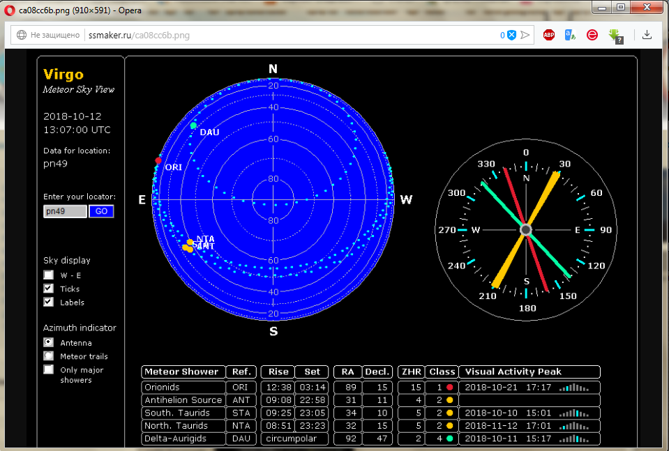669x451 pixels.
Task: Click the Orionids set time 03:14
Action: [x=313, y=388]
